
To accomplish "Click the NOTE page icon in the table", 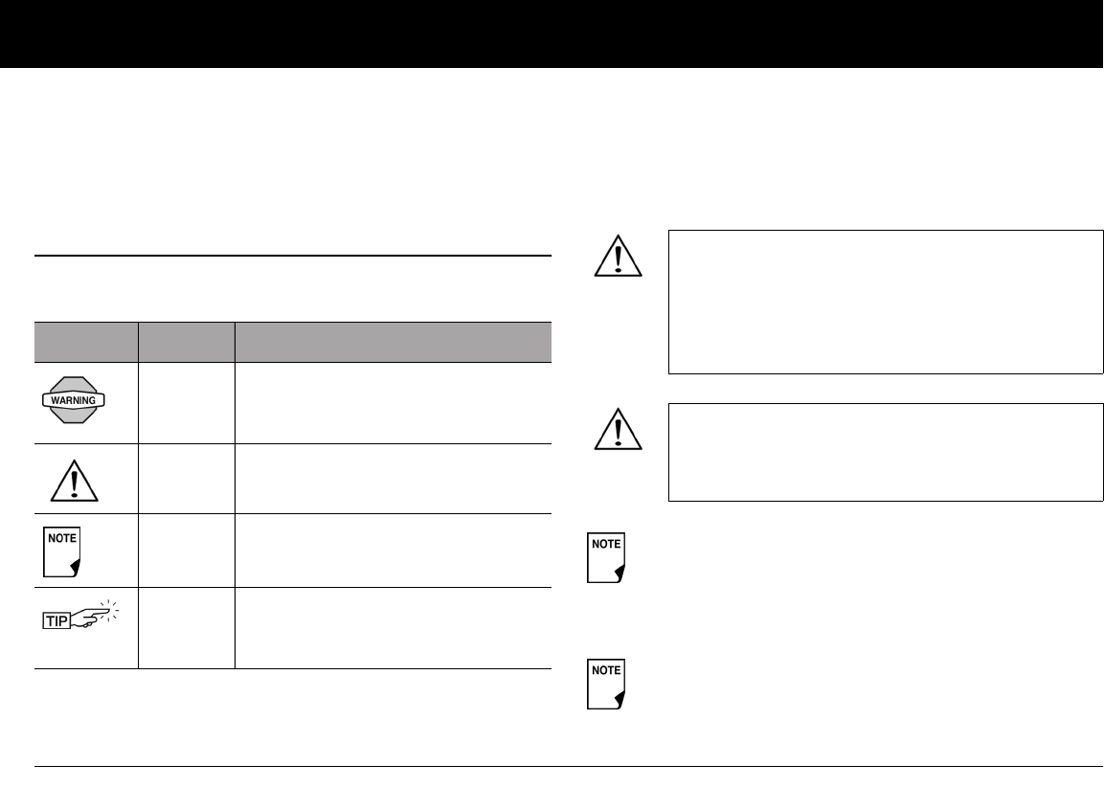I will pyautogui.click(x=62, y=551).
